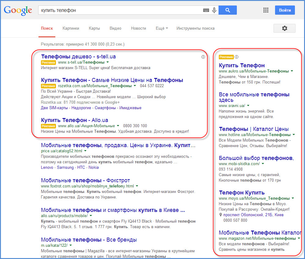Click info icon next to right-column Реклама label
Viewport: 305px width, 259px height.
(237, 57)
